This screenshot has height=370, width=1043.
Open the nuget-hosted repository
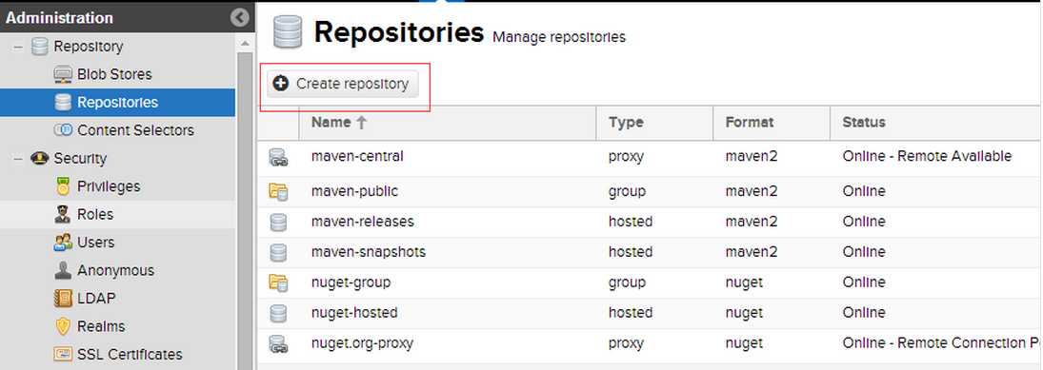coord(354,313)
